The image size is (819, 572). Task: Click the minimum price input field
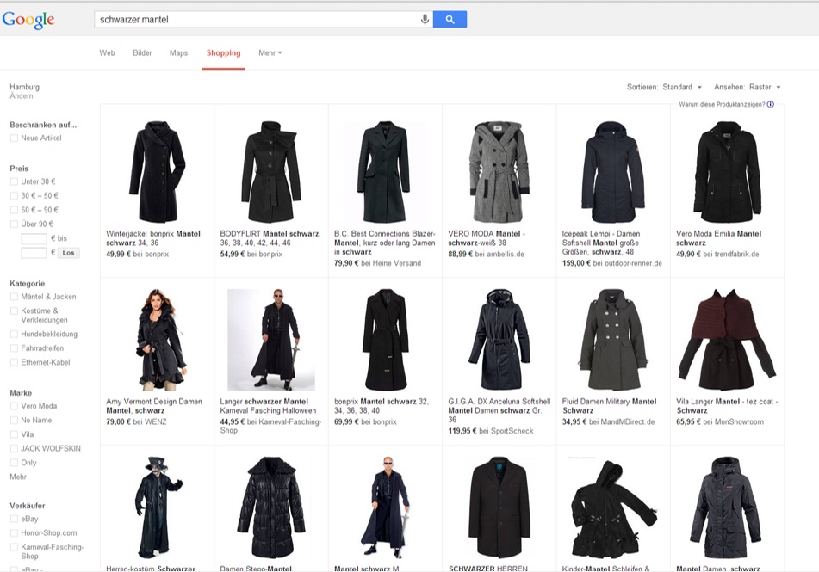[x=34, y=238]
